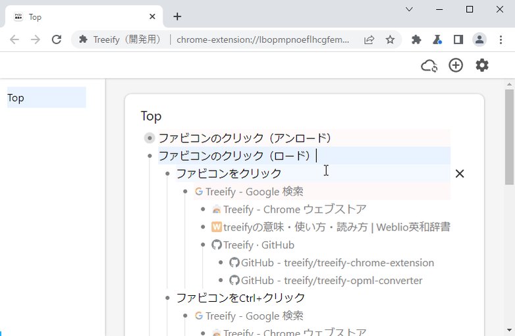Collapse bullet of ファビコンをクリック
Viewport: 515px width, 336px height.
click(x=167, y=173)
